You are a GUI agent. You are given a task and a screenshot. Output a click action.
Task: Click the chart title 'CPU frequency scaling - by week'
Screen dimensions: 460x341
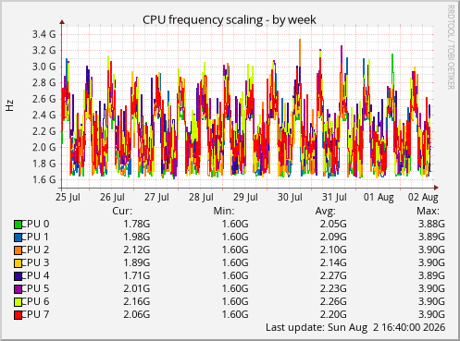tap(230, 20)
